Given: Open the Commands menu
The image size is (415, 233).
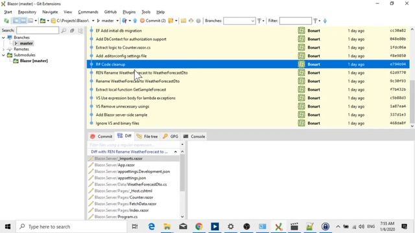Looking at the screenshot, I should (x=88, y=12).
